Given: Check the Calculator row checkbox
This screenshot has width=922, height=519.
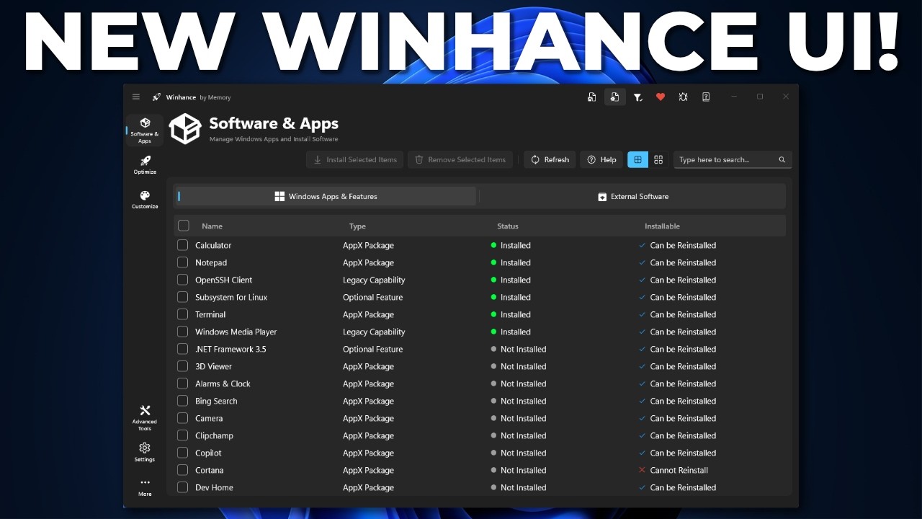Looking at the screenshot, I should [x=182, y=245].
